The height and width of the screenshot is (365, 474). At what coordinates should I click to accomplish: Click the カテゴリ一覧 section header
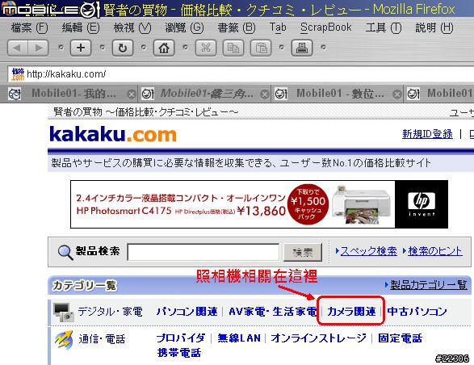pyautogui.click(x=85, y=286)
